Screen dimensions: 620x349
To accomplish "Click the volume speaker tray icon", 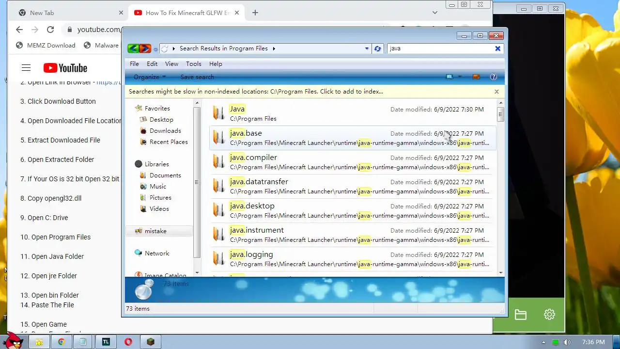I will coord(567,342).
